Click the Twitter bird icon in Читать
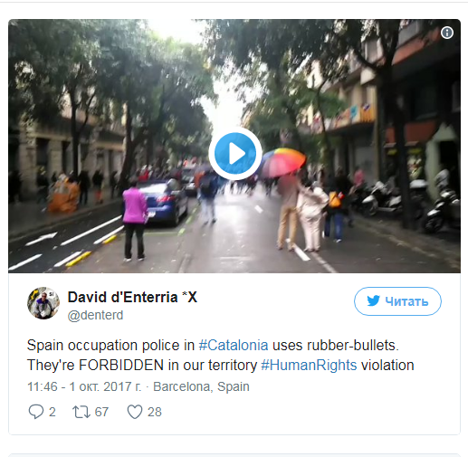This screenshot has height=457, width=468. (x=373, y=301)
